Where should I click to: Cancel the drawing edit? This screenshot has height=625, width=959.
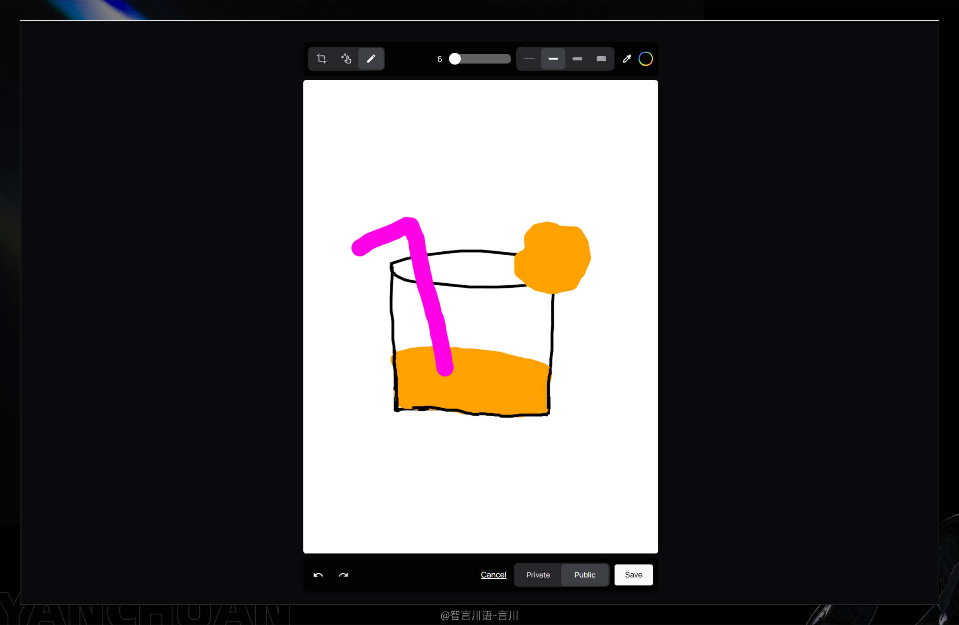coord(493,575)
